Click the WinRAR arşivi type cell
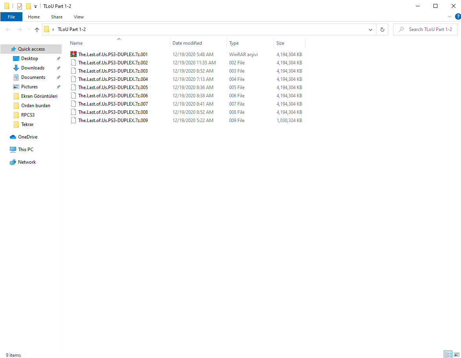Viewport: 461px width, 358px height. pyautogui.click(x=243, y=54)
